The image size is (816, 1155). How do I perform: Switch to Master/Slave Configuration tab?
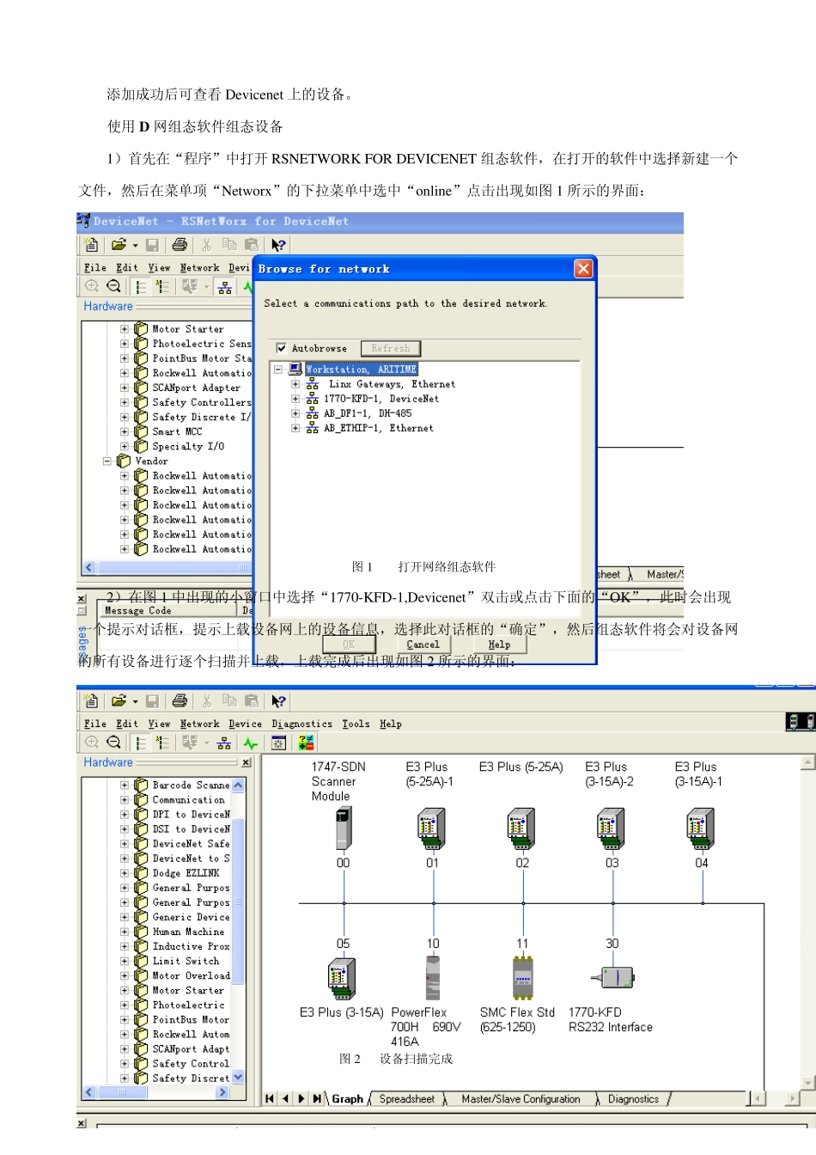pyautogui.click(x=521, y=1099)
